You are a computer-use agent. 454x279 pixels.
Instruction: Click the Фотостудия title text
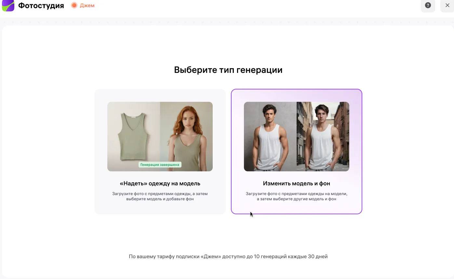[x=41, y=6]
